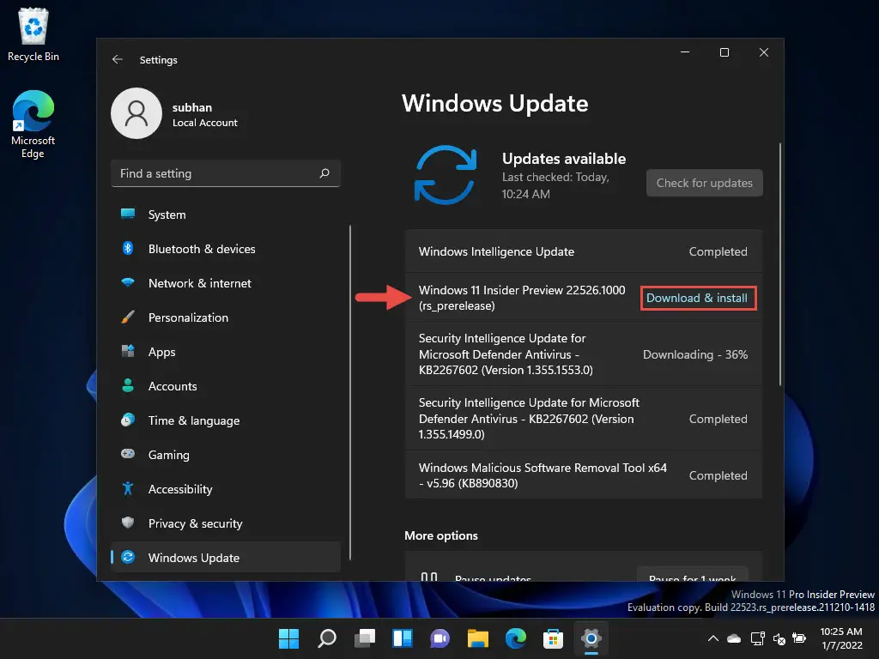Click the Accessibility figure icon
Screen dimensions: 879x659
click(x=128, y=488)
